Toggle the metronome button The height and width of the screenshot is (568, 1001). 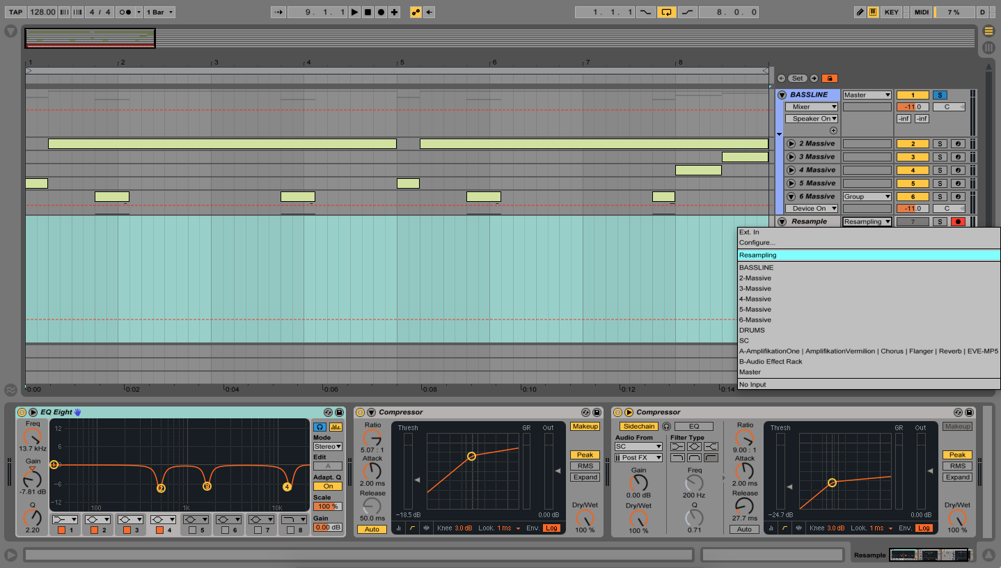pyautogui.click(x=125, y=12)
